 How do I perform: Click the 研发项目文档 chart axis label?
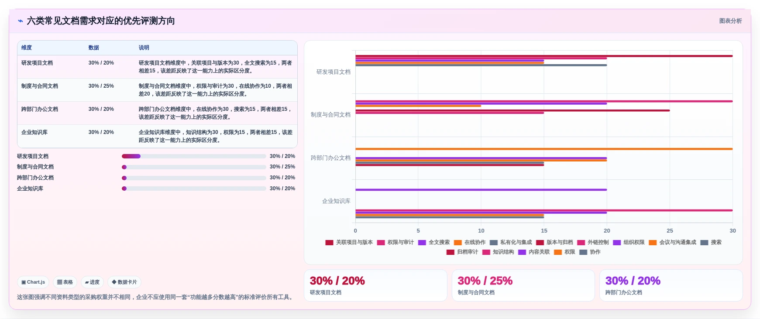click(x=334, y=72)
